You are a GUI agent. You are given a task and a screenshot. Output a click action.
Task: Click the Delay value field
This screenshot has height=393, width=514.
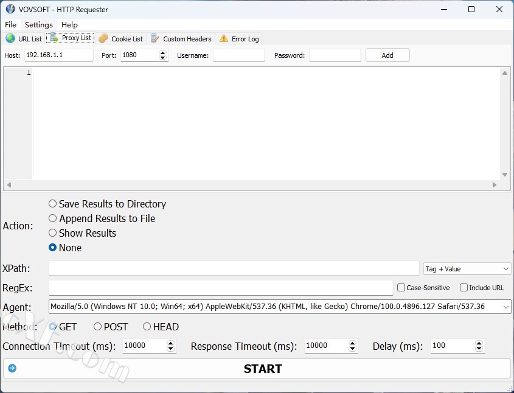(x=453, y=346)
